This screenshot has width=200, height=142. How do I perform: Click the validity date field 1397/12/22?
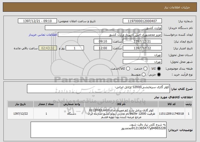coord(142,48)
